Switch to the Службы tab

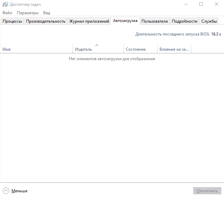(x=209, y=21)
